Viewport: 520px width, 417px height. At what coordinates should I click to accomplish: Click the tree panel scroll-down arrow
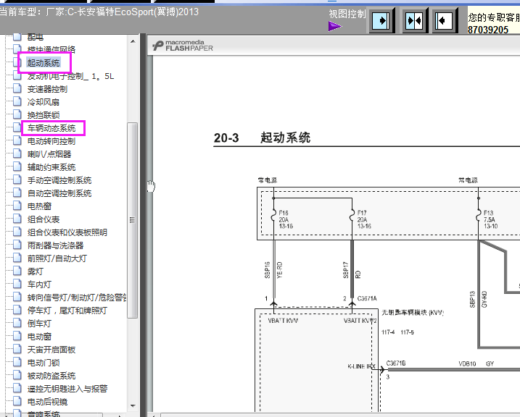tap(133, 405)
